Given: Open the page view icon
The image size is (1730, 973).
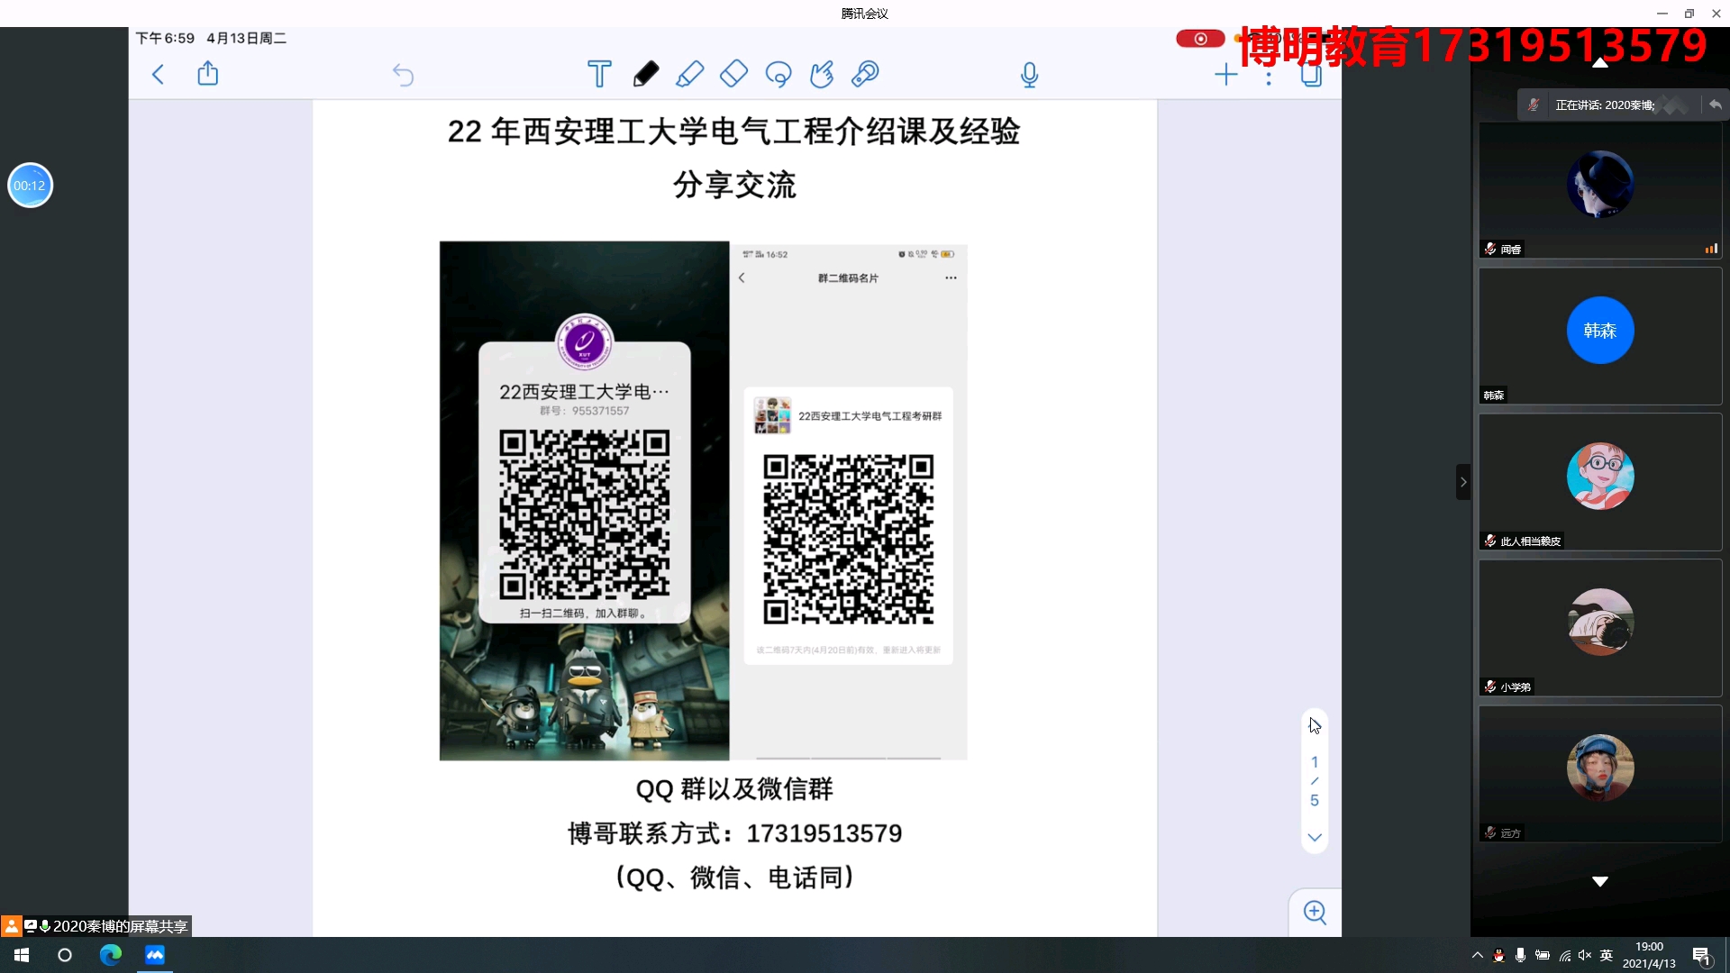Looking at the screenshot, I should [1312, 75].
